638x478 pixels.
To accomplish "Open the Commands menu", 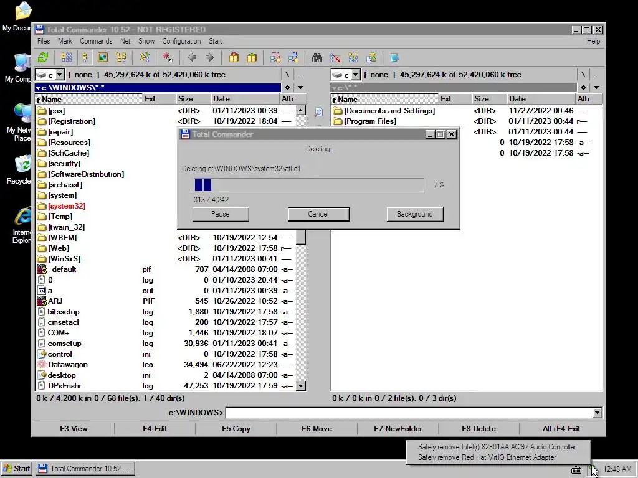I will click(x=96, y=41).
